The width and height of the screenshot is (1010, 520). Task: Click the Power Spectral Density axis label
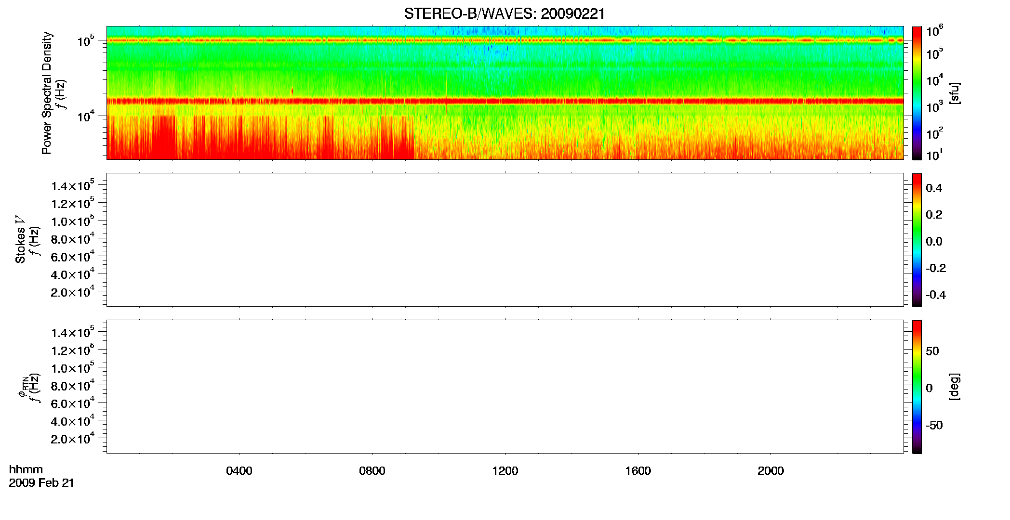coord(47,93)
